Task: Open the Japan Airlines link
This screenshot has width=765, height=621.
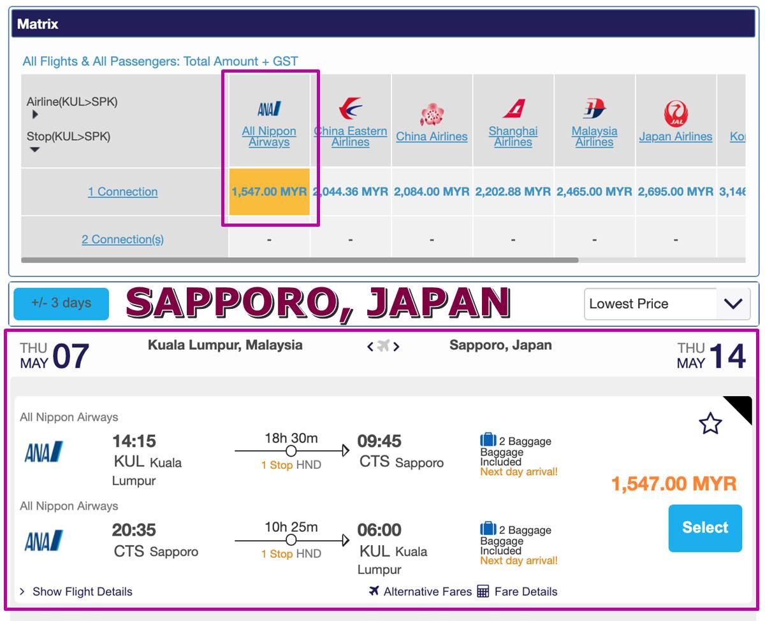Action: (676, 136)
